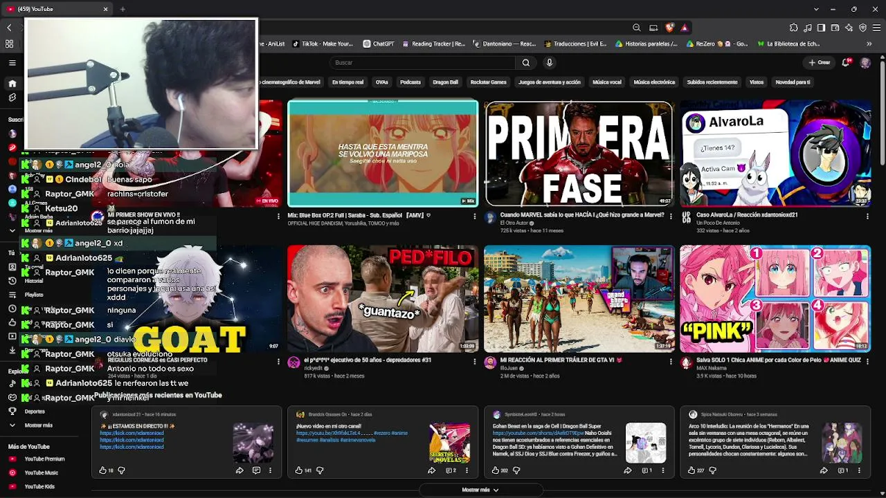Click the zoom-out magnifier in the address bar

coord(636,28)
